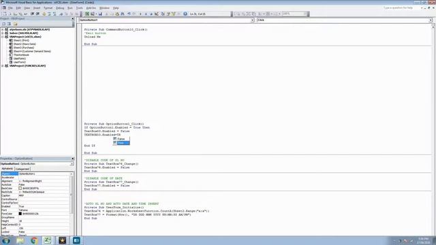Click Toggle Folders icon in Project panel

(x=15, y=24)
